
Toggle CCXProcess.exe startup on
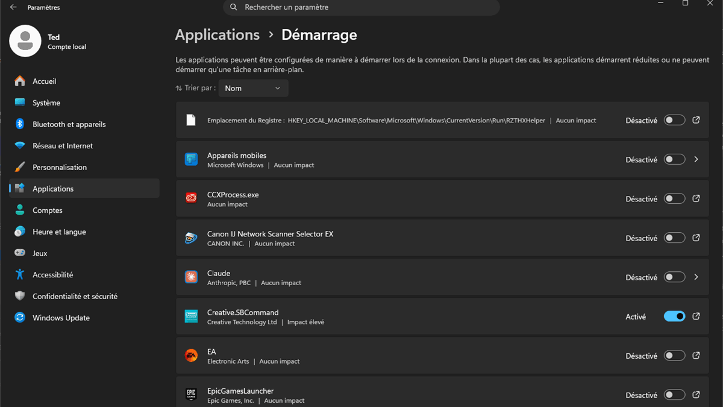pyautogui.click(x=674, y=198)
